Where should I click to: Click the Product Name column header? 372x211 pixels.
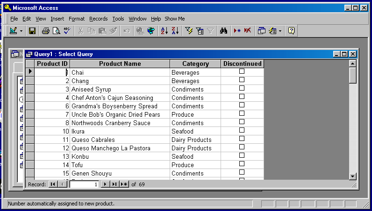(x=120, y=64)
